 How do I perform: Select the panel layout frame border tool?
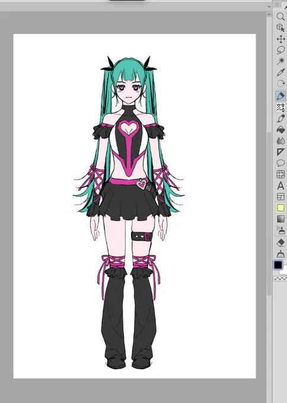280,197
